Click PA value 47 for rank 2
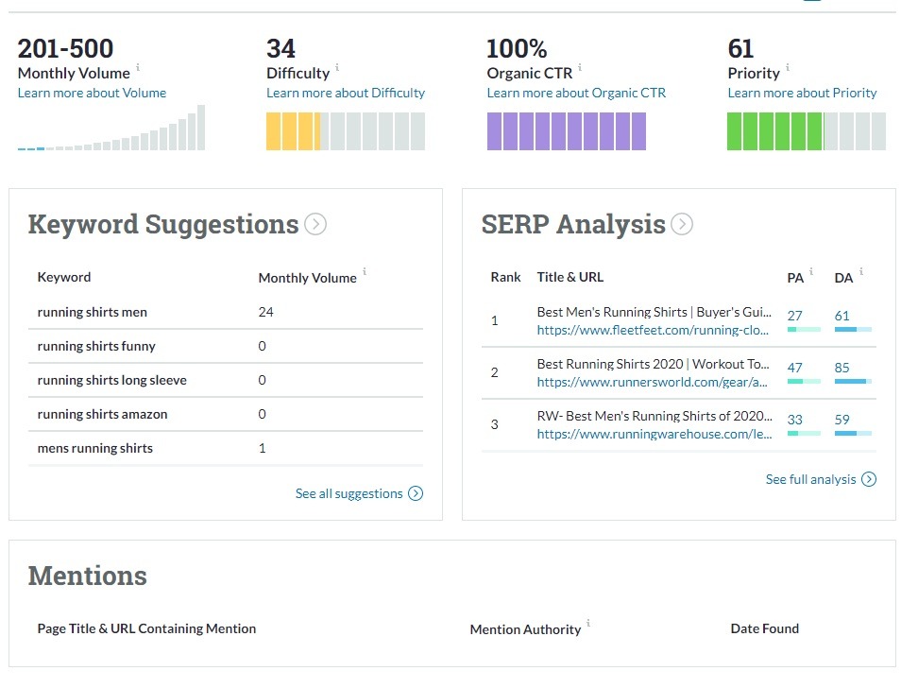Screen dimensions: 918x688 click(794, 368)
